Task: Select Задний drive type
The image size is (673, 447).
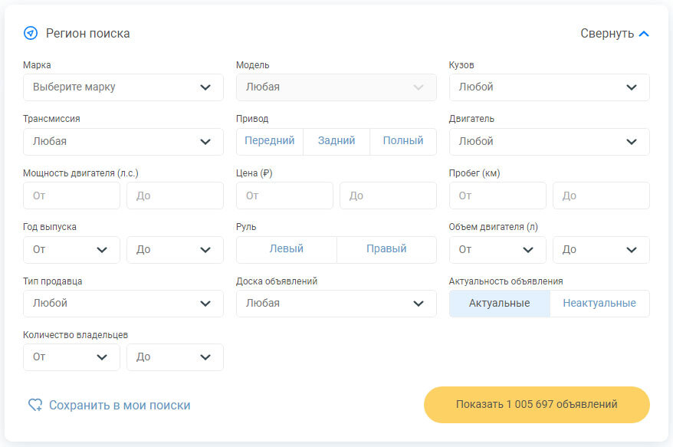Action: pyautogui.click(x=336, y=141)
